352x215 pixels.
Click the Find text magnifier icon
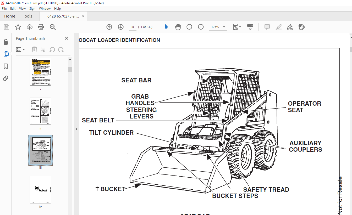pyautogui.click(x=53, y=27)
